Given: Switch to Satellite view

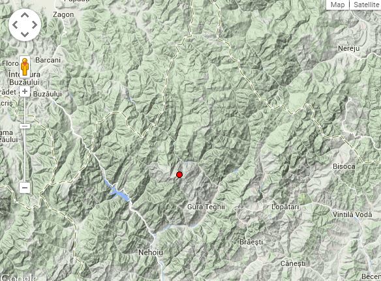Looking at the screenshot, I should (x=365, y=5).
